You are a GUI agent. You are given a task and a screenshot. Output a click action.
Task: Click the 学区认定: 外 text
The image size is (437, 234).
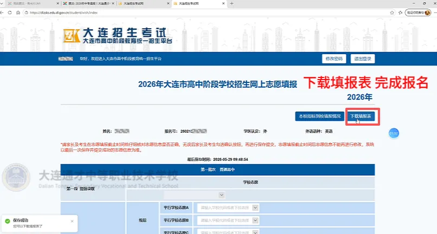(255, 131)
